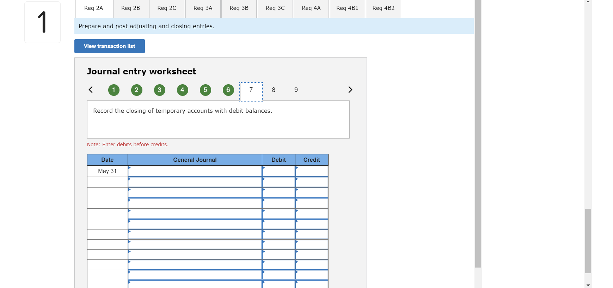Open General Journal dropdown in fourth row
613x288 pixels.
tap(195, 203)
